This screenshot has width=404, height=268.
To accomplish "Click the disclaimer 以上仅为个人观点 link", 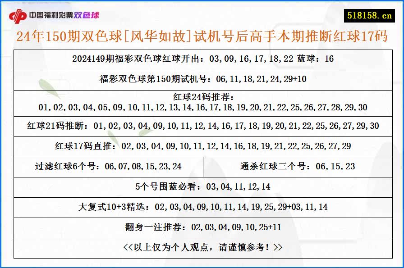I will [202, 248].
